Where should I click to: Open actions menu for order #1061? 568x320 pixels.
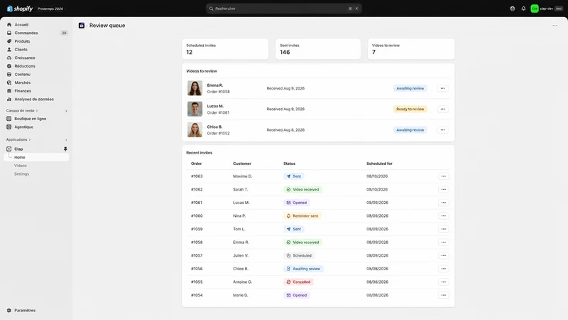(443, 203)
